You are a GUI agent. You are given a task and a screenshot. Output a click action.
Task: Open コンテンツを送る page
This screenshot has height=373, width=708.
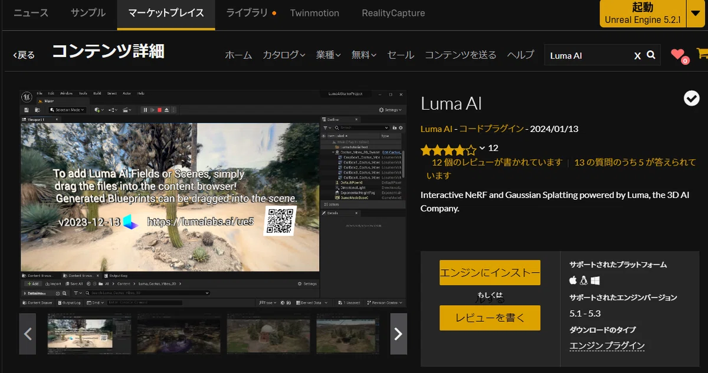click(461, 55)
